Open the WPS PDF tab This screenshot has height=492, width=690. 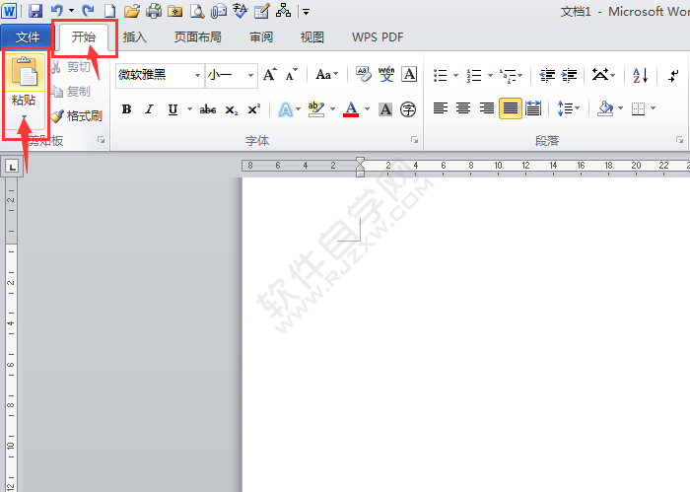[378, 37]
